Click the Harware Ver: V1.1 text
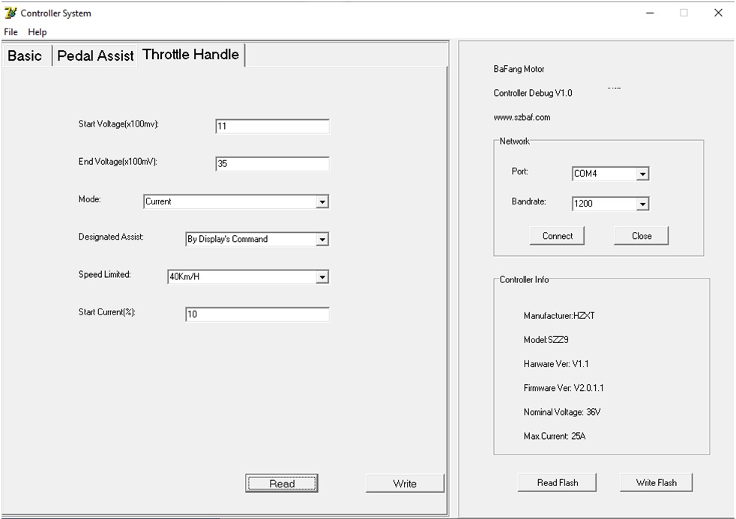Viewport: 736px width, 519px height. click(x=556, y=364)
